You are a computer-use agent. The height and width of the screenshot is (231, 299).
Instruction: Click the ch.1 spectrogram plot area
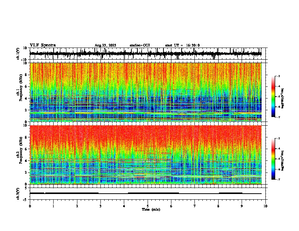145,92
